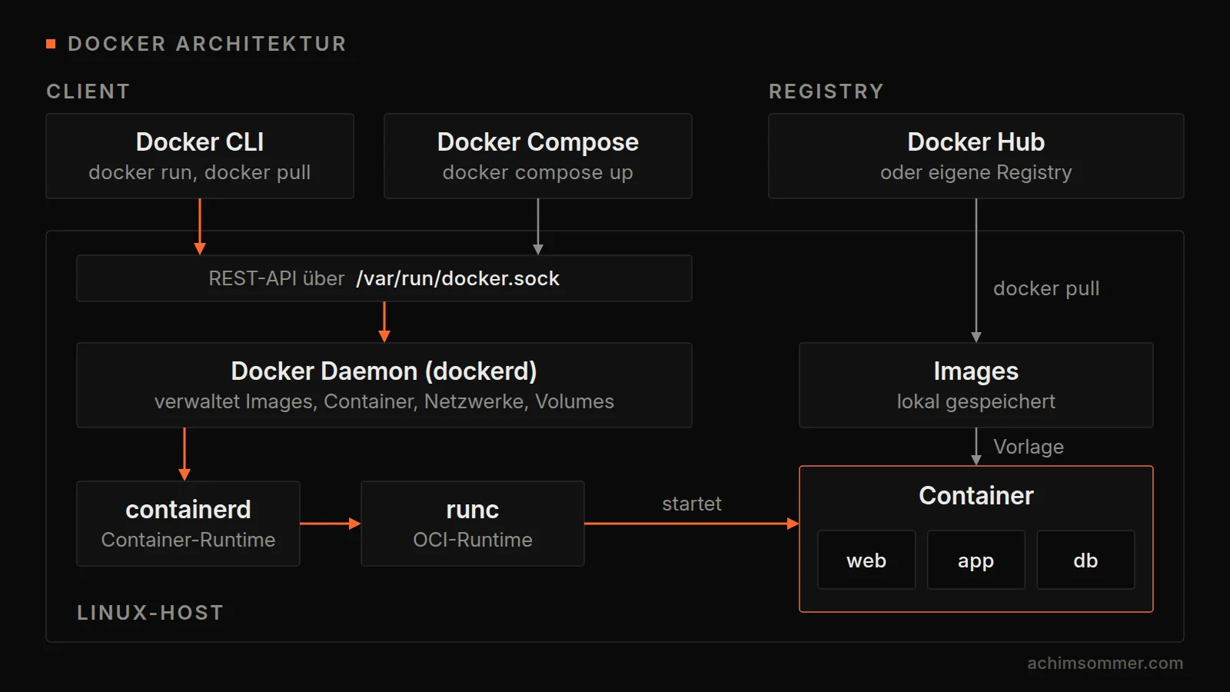Screen dimensions: 1230x692
Task: Click the db container tile
Action: 1085,560
